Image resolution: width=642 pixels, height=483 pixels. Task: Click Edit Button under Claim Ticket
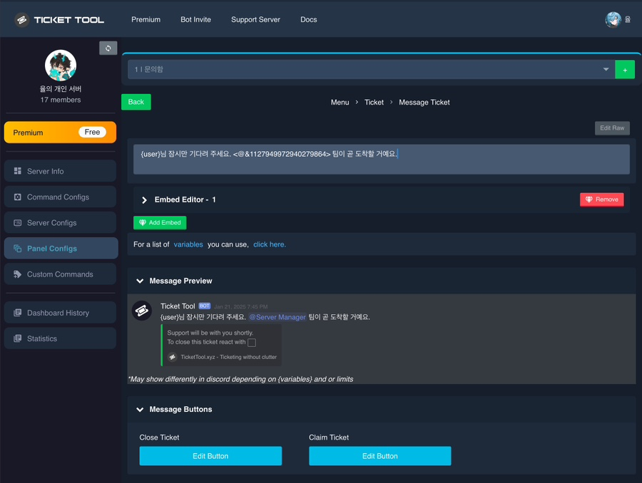[x=380, y=456]
